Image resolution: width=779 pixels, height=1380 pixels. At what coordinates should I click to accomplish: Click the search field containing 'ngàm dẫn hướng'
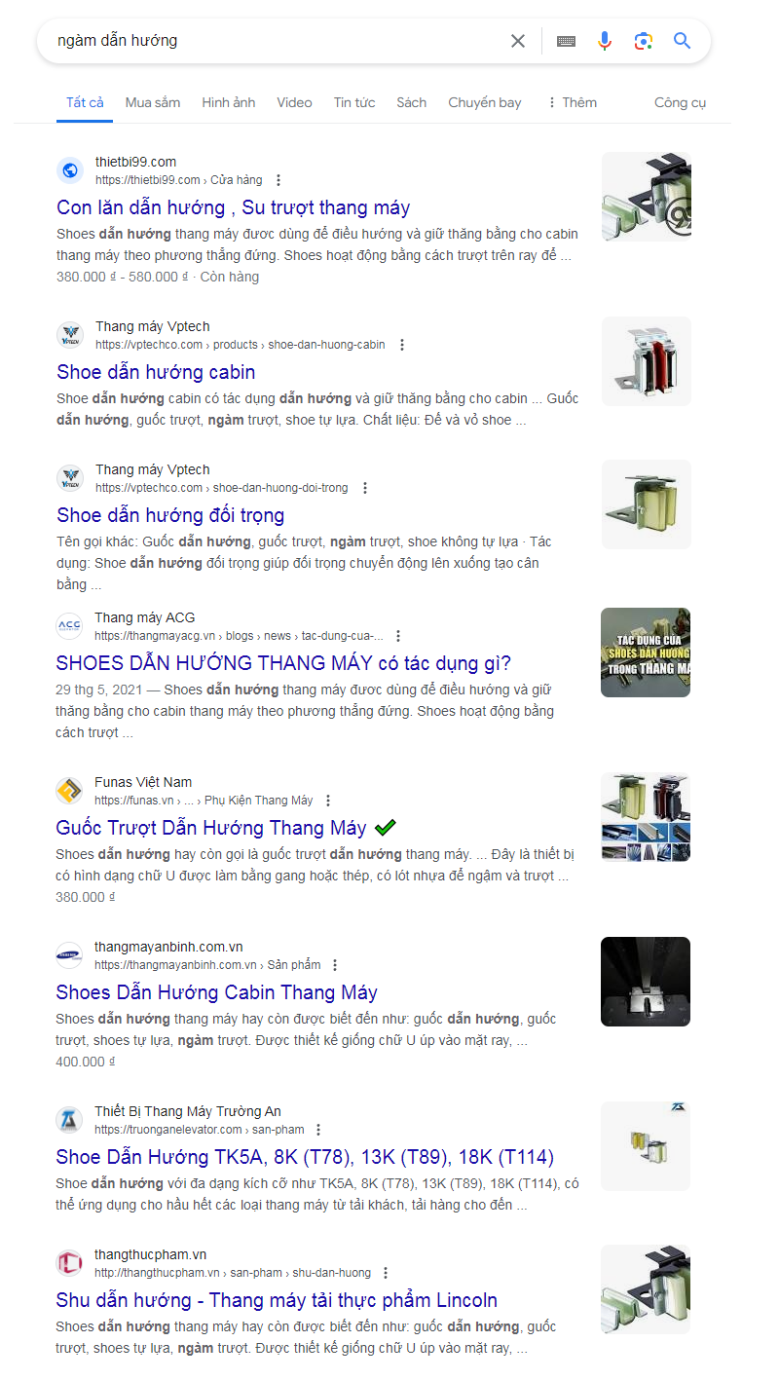point(273,41)
